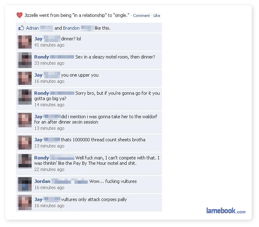Open the Comment link on the status
The width and height of the screenshot is (259, 227).
tap(141, 16)
